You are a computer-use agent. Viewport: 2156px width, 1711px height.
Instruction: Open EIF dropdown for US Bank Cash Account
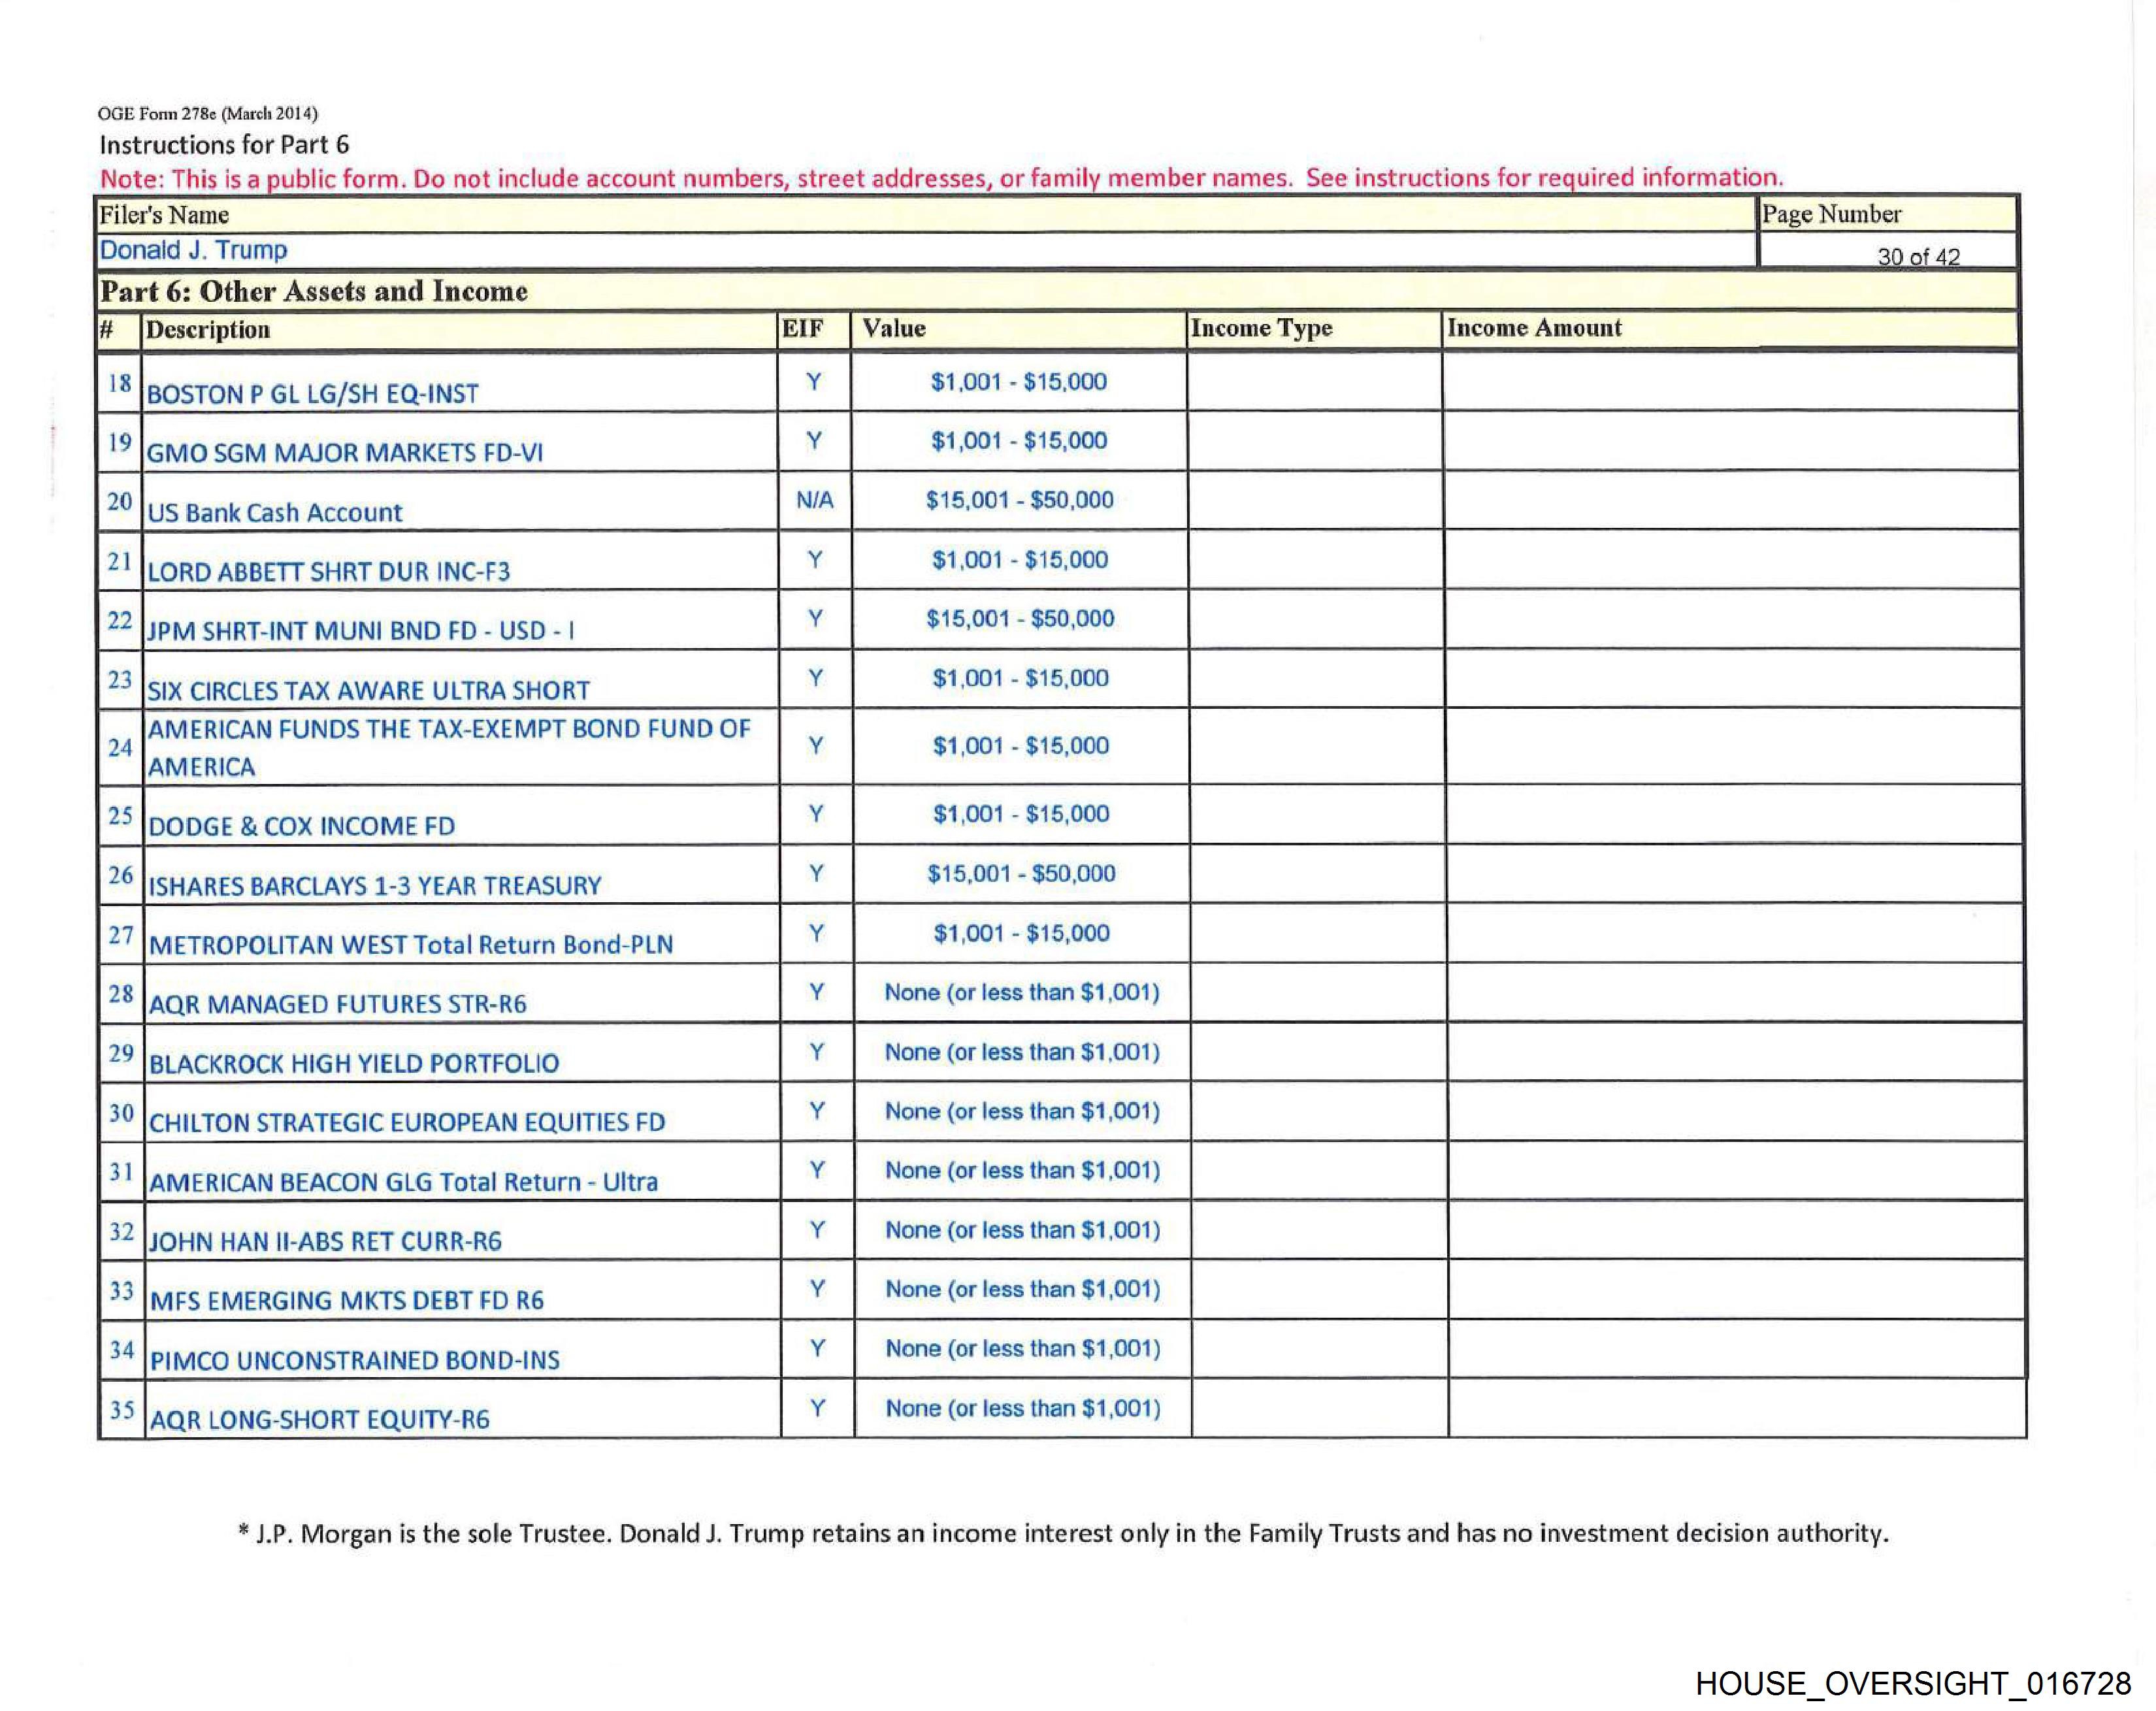tap(814, 500)
